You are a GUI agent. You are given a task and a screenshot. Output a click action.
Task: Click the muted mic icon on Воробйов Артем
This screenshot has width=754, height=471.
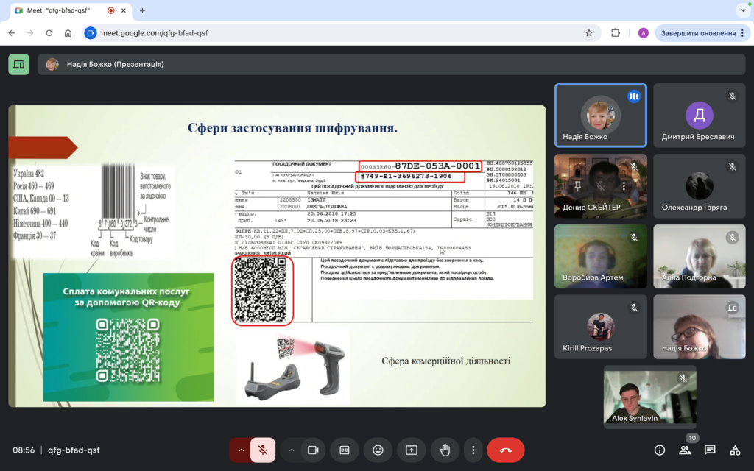pyautogui.click(x=634, y=238)
